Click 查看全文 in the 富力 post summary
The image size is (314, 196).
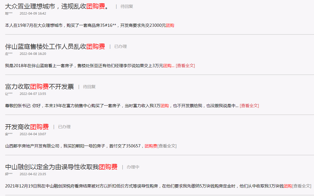pyautogui.click(x=249, y=106)
